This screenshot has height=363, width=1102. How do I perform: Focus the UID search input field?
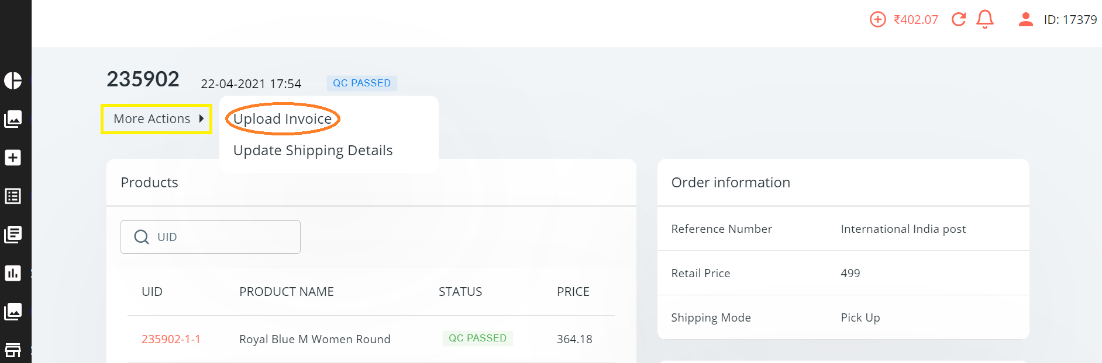225,237
